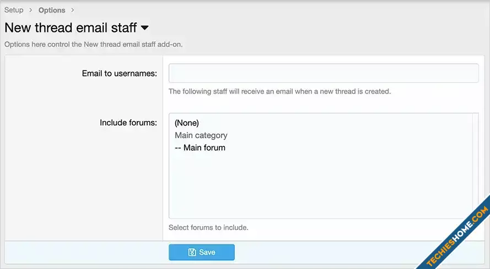The height and width of the screenshot is (269, 490).
Task: Click the floppy disk icon on Save
Action: pos(192,252)
